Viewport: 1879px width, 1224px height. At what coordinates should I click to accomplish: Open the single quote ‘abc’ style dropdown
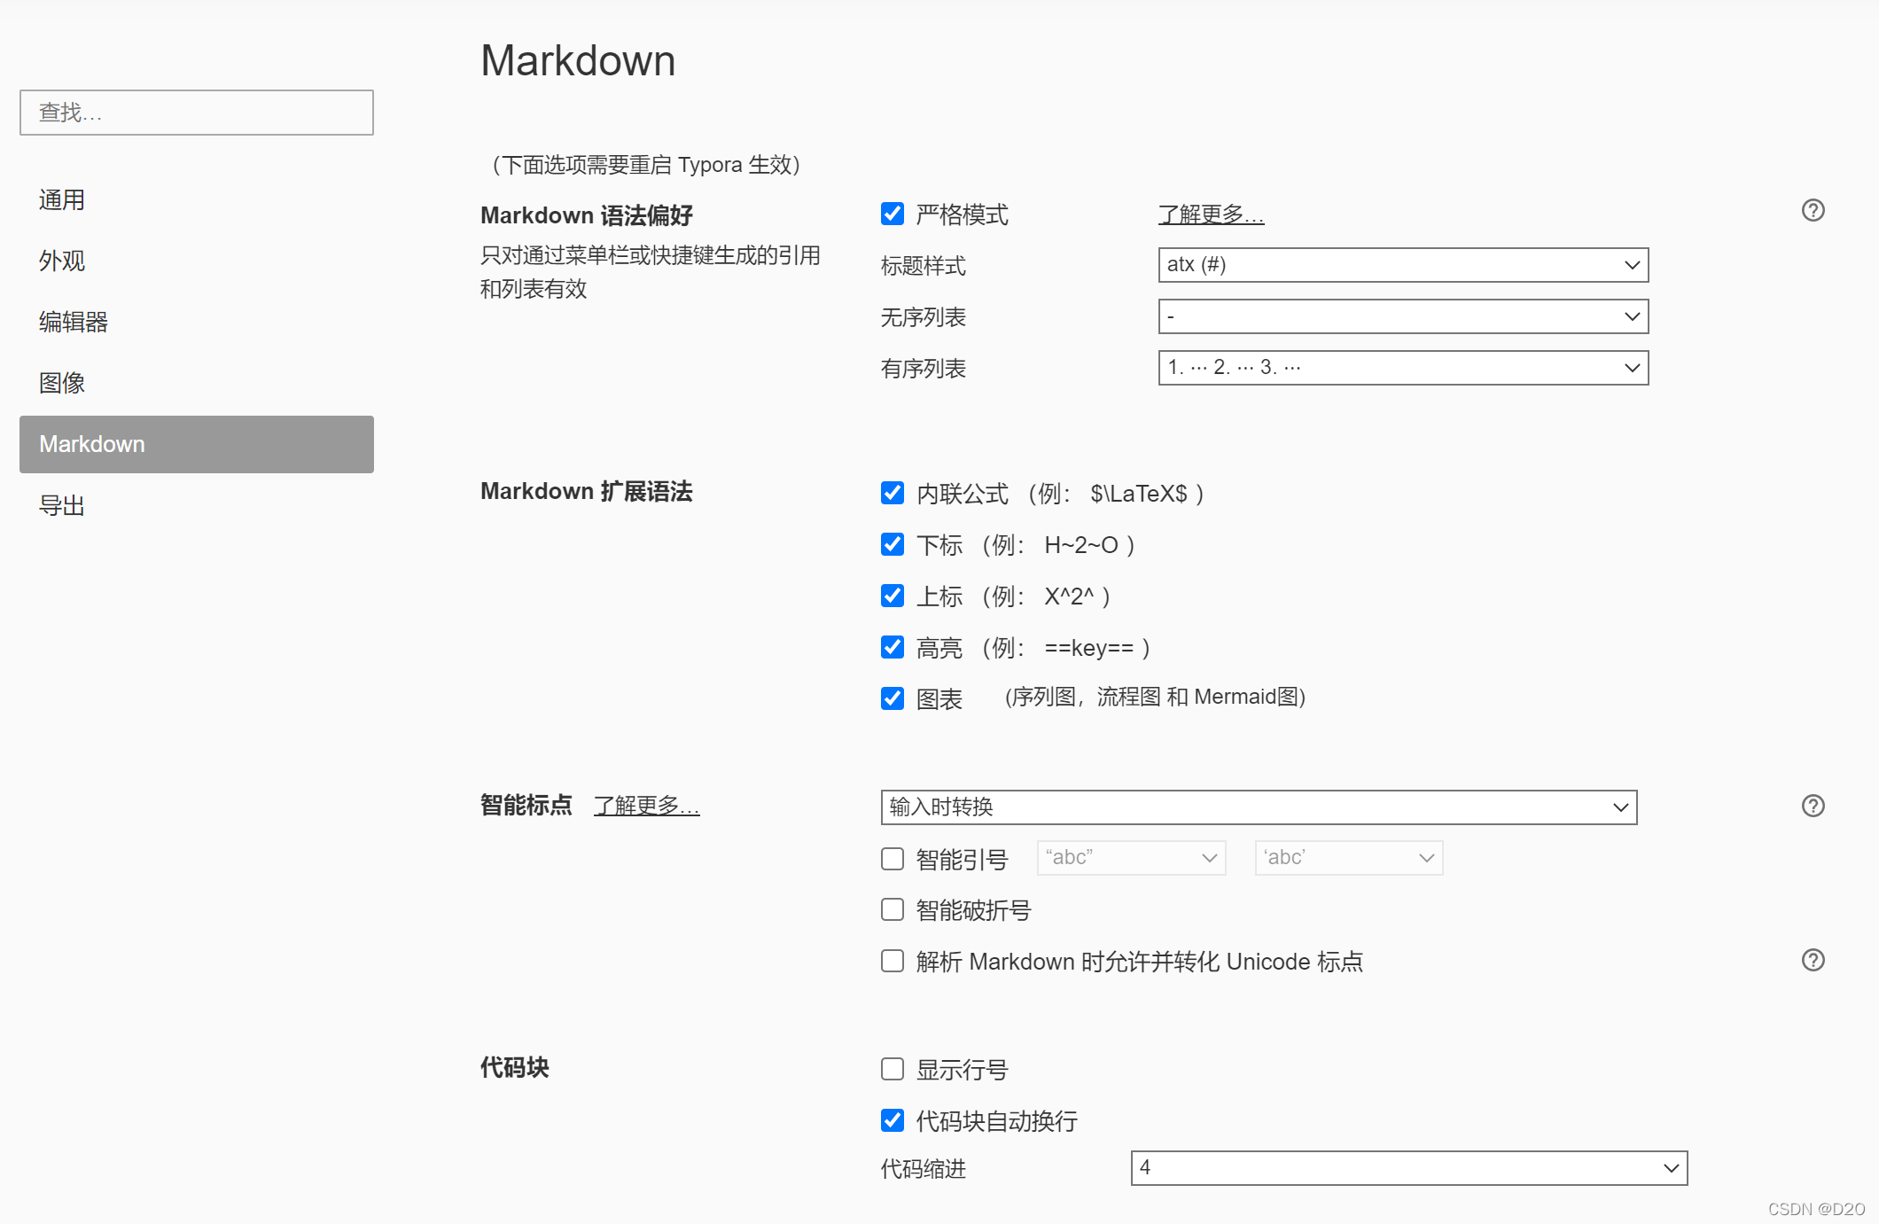pos(1349,858)
